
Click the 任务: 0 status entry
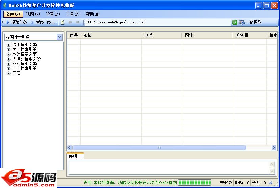(259, 183)
